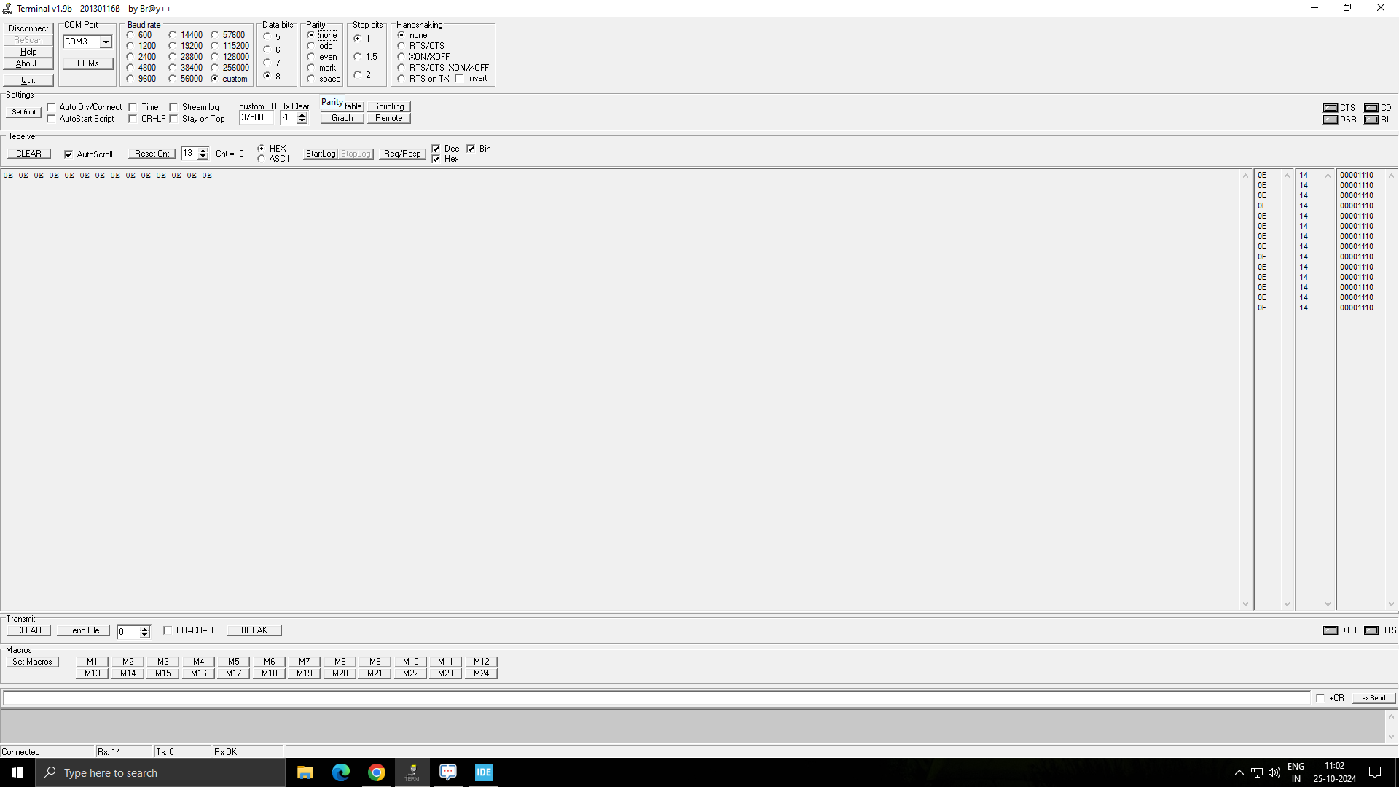The width and height of the screenshot is (1399, 787).
Task: Click into the transmit text input field
Action: coord(656,698)
